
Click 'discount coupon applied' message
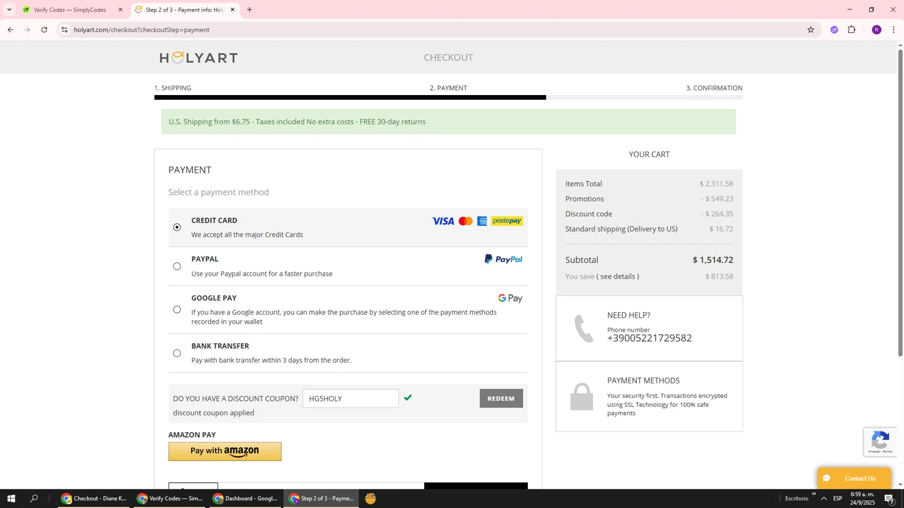coord(213,413)
